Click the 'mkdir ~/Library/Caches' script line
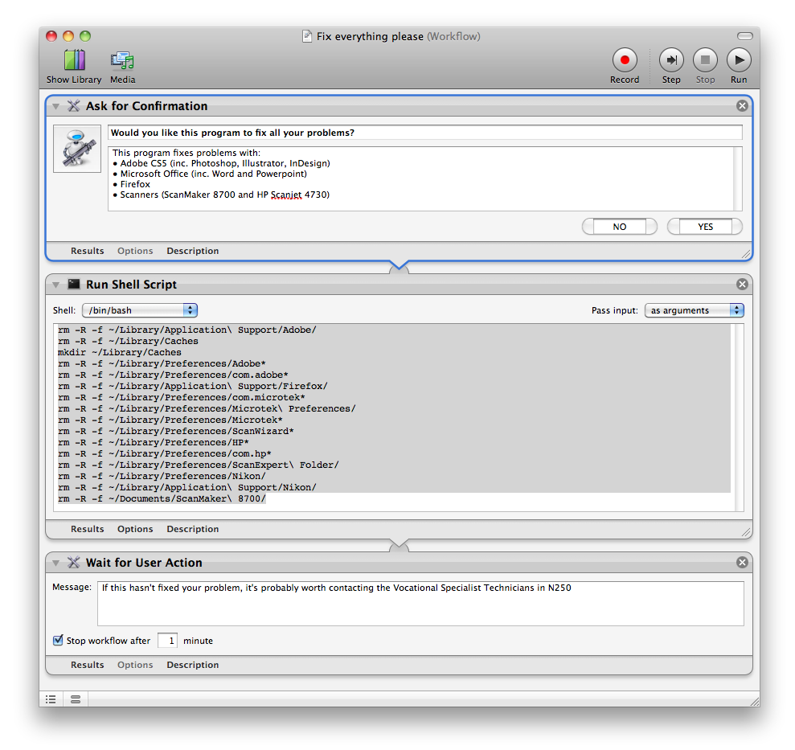The image size is (795, 750). [x=119, y=352]
